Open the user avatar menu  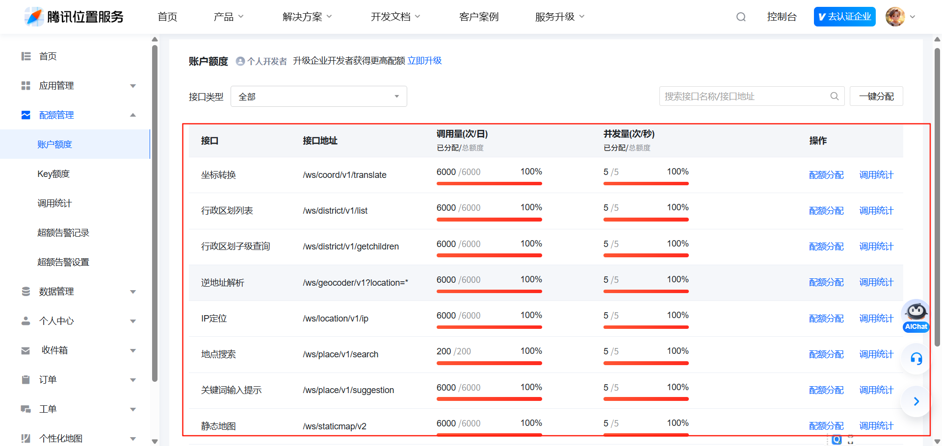click(x=895, y=17)
